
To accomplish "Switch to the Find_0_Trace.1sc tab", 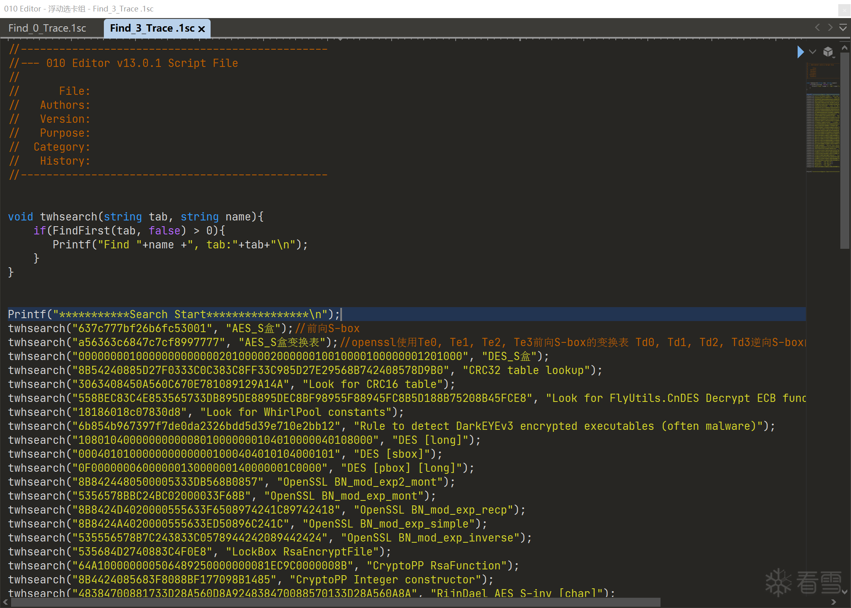I will point(47,28).
